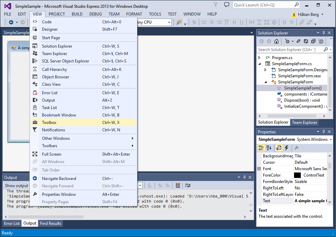
Task: Click the Visual Studio logo icon
Action: 8,6
